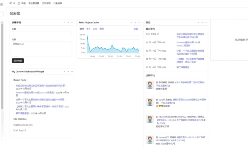Open the comments bubble showing 0

12,3
